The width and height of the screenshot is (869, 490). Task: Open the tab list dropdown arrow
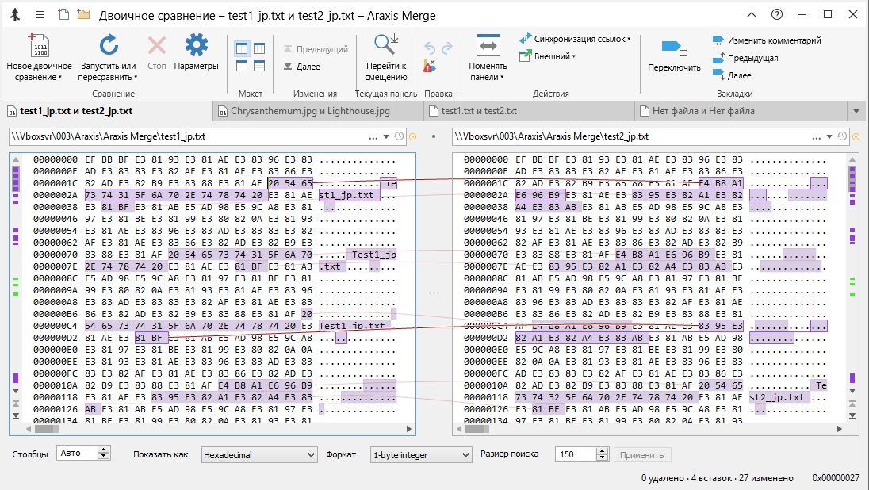(856, 112)
